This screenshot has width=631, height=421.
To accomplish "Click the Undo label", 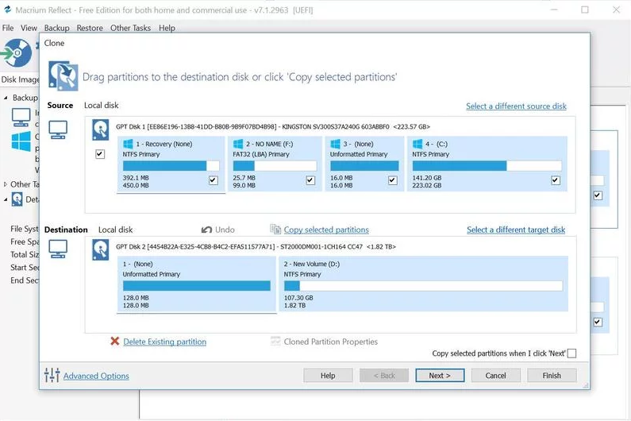I will click(x=225, y=230).
